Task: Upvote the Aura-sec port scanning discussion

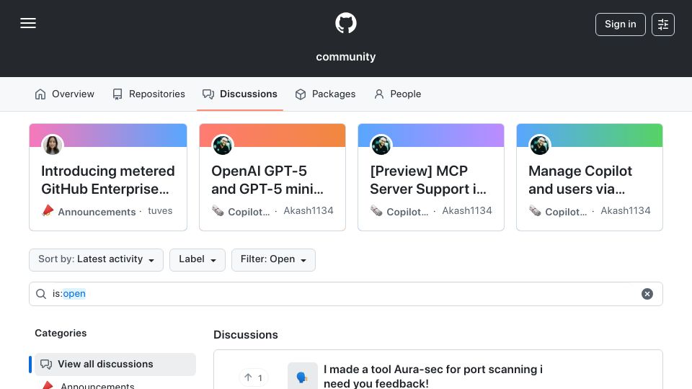Action: coord(253,377)
